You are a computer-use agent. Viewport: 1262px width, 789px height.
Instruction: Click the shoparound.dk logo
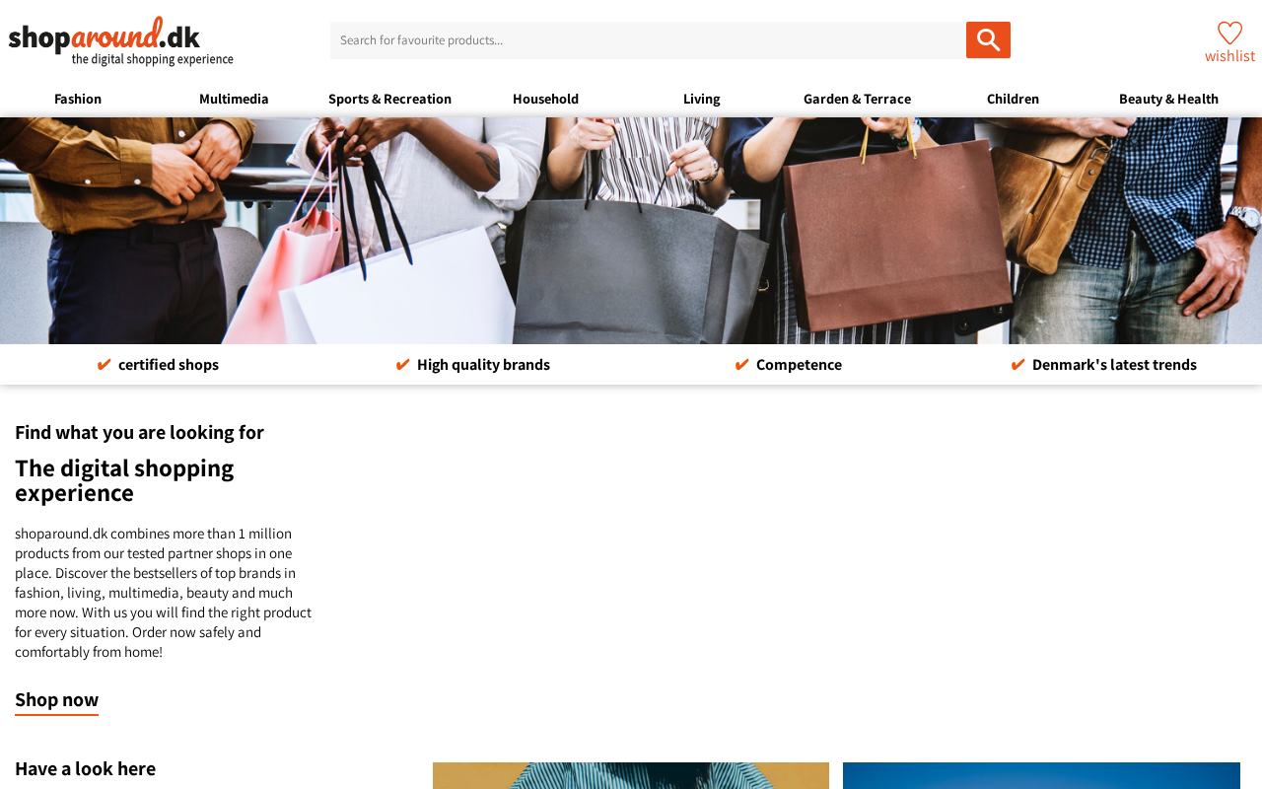pyautogui.click(x=121, y=41)
